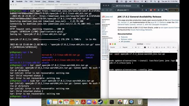
Task: Open the Apple menu
Action: pos(13,1)
